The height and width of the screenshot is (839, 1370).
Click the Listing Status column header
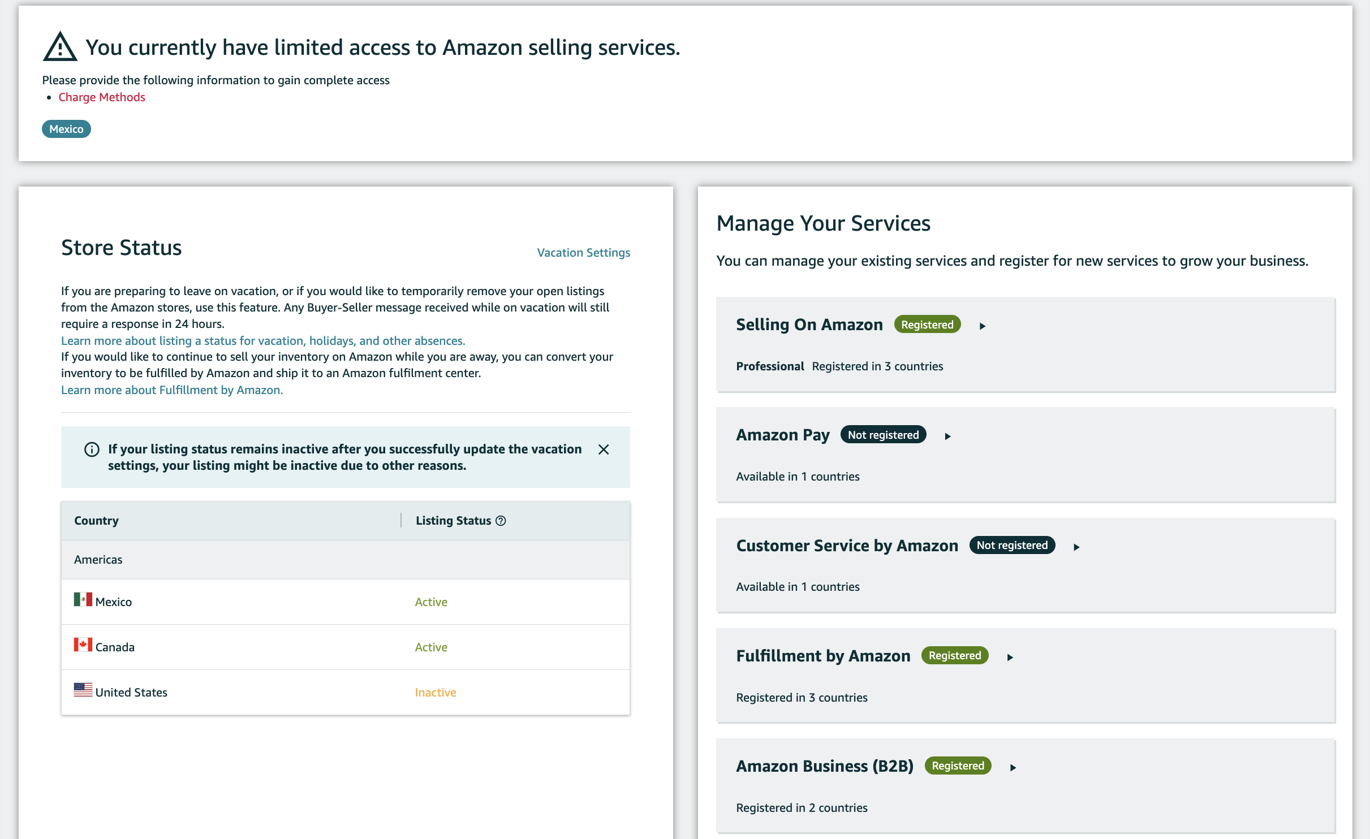point(453,520)
